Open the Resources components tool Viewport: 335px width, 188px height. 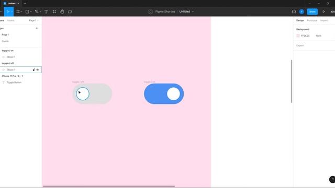click(x=54, y=11)
